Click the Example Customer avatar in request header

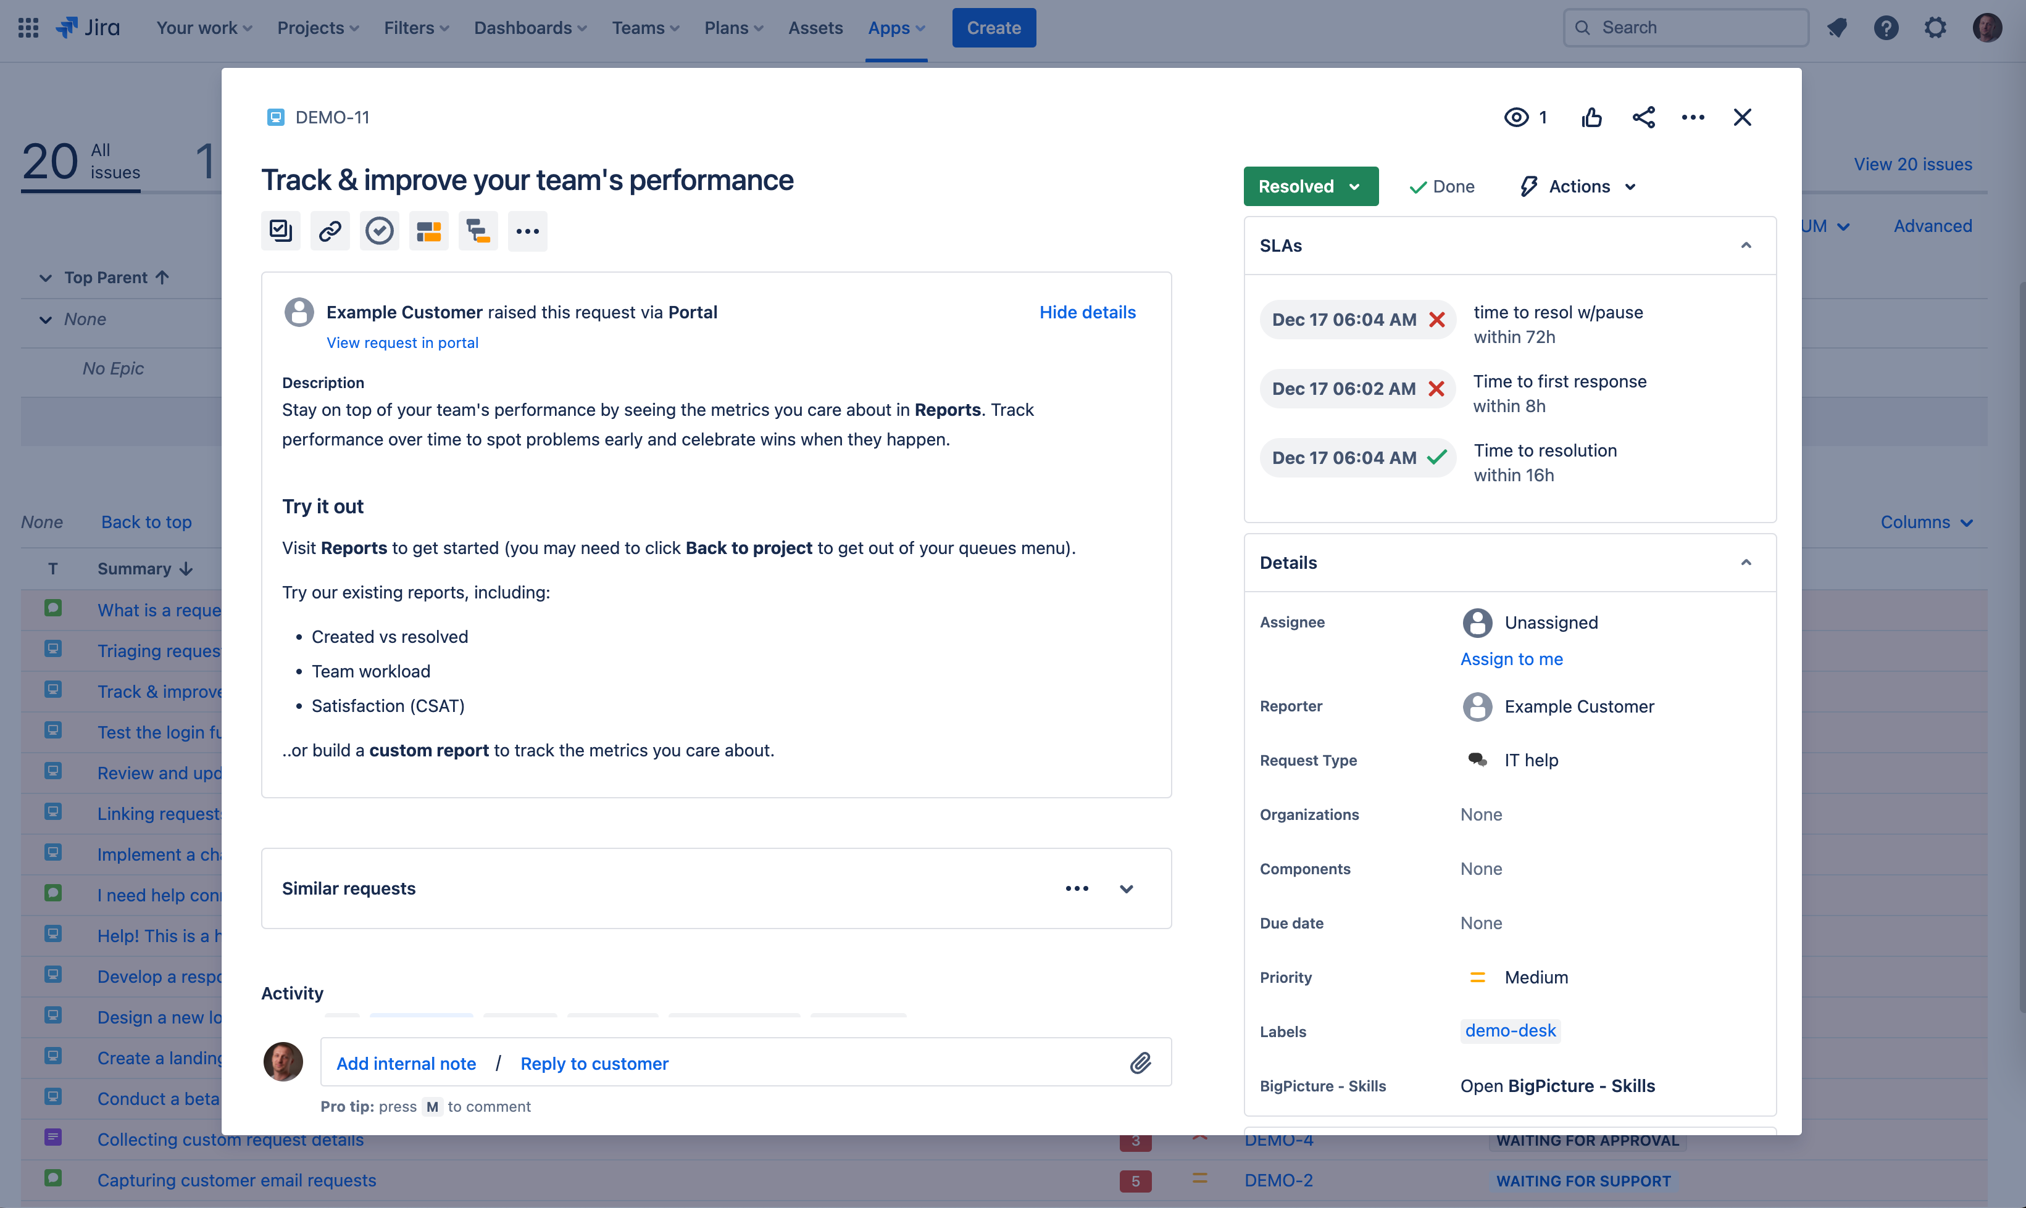299,312
